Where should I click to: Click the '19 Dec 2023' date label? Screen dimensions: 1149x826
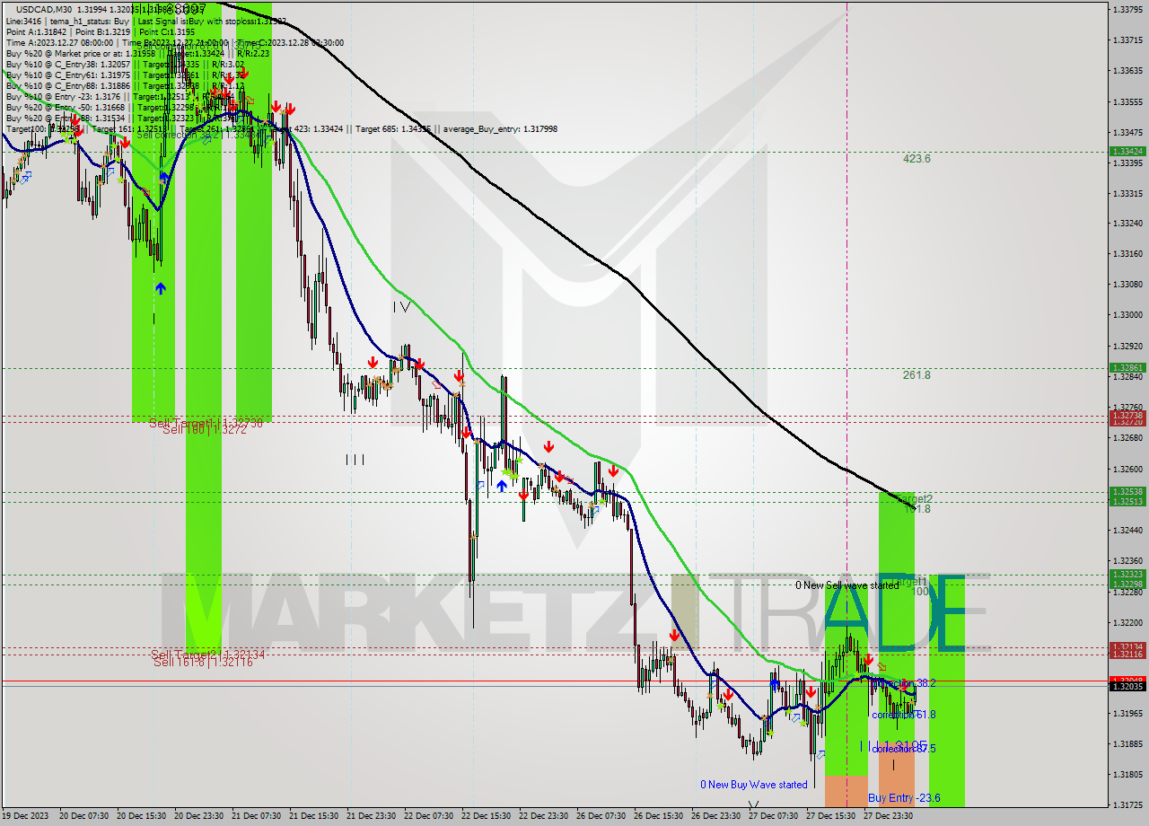click(x=27, y=816)
